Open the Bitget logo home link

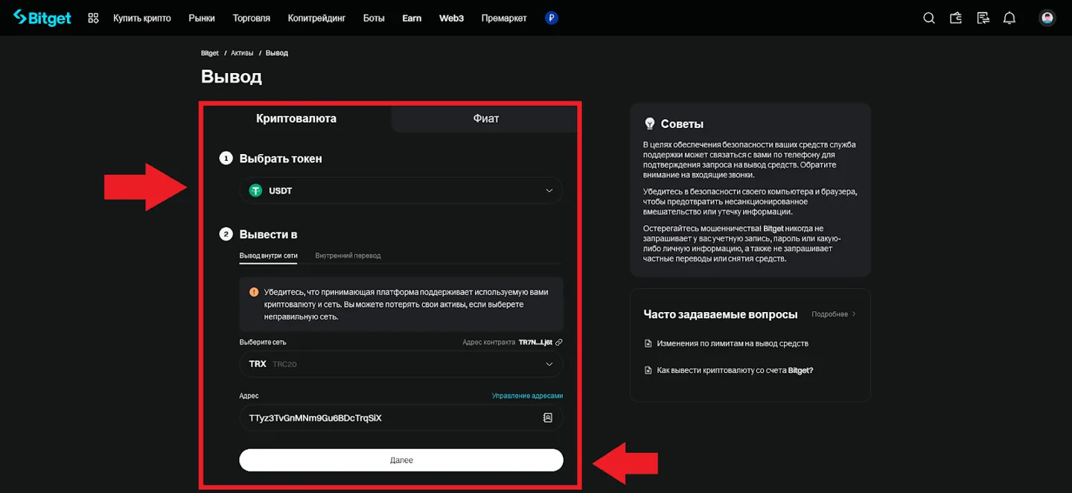42,18
